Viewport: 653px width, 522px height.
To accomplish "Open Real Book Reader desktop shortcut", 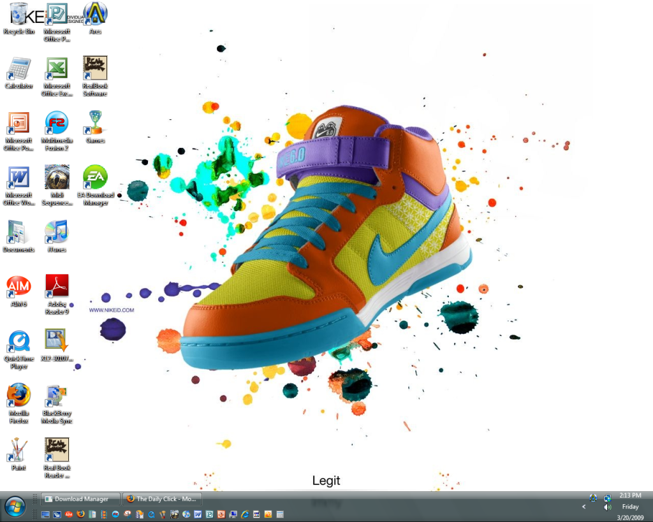I will tap(57, 458).
